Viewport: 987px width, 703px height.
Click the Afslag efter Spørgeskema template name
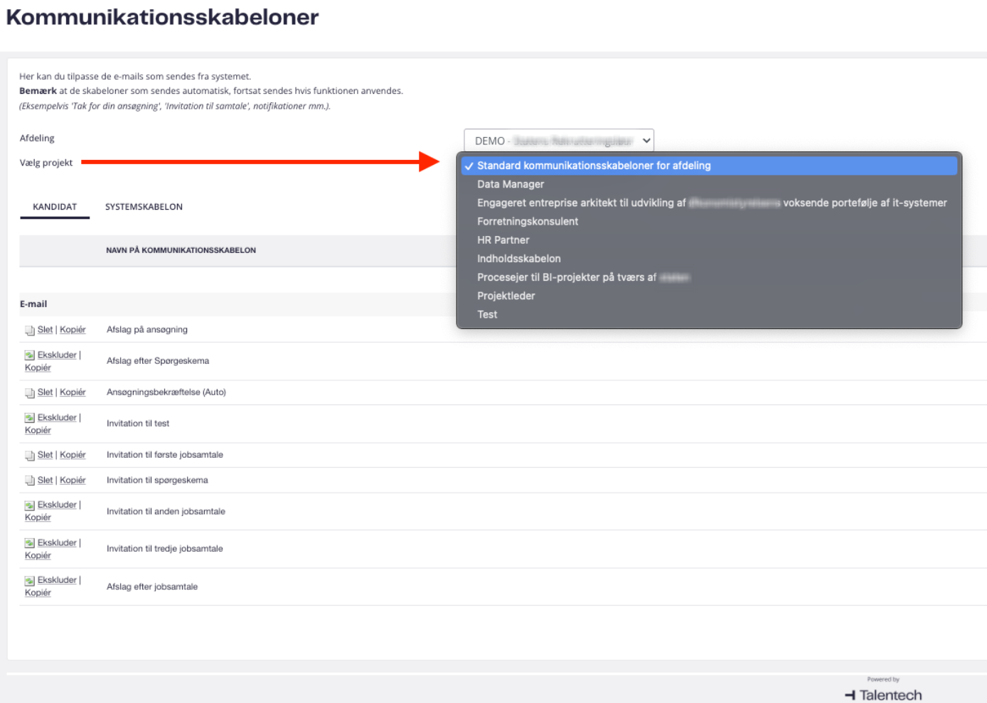tap(158, 361)
